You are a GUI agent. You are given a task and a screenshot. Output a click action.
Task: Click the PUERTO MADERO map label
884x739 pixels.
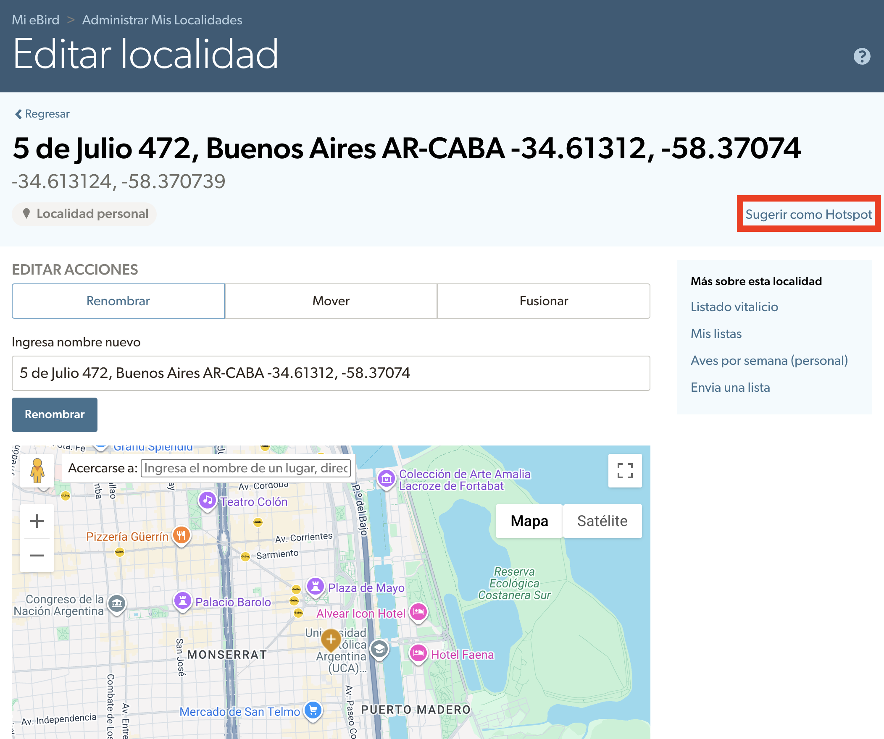tap(416, 710)
